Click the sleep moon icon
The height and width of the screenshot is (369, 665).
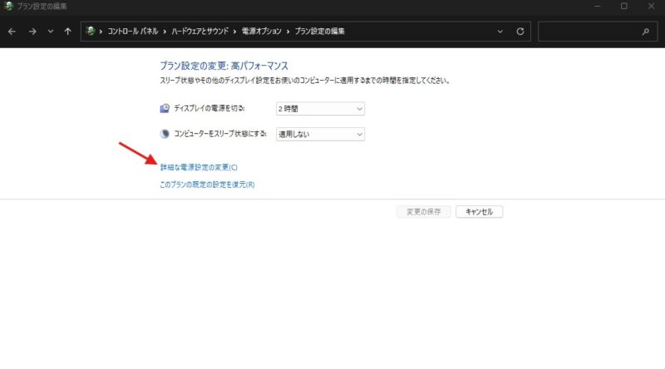pyautogui.click(x=165, y=134)
